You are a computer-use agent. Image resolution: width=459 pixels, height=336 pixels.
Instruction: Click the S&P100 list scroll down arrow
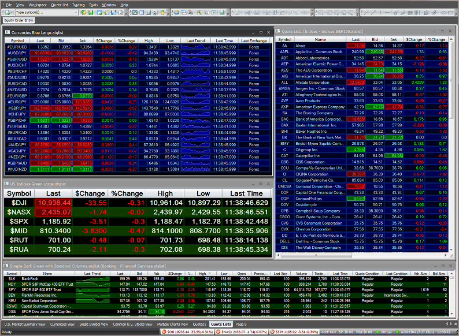coord(451,250)
